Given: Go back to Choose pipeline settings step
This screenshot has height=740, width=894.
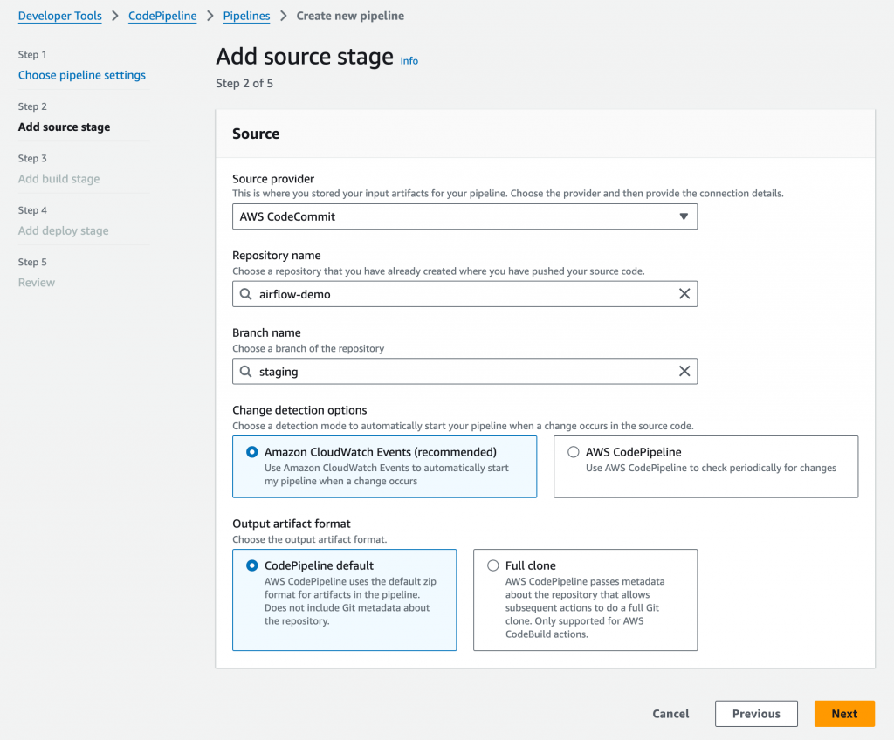Looking at the screenshot, I should 82,75.
